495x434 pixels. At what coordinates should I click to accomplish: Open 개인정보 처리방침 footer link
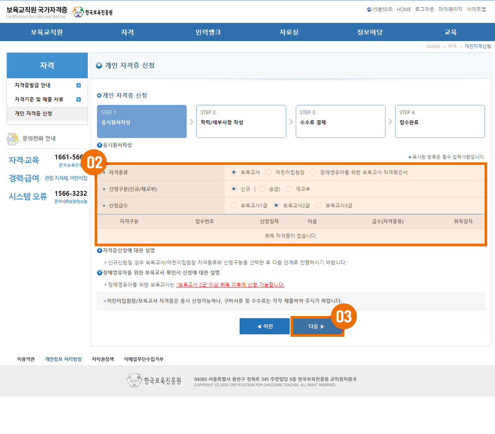pyautogui.click(x=63, y=359)
